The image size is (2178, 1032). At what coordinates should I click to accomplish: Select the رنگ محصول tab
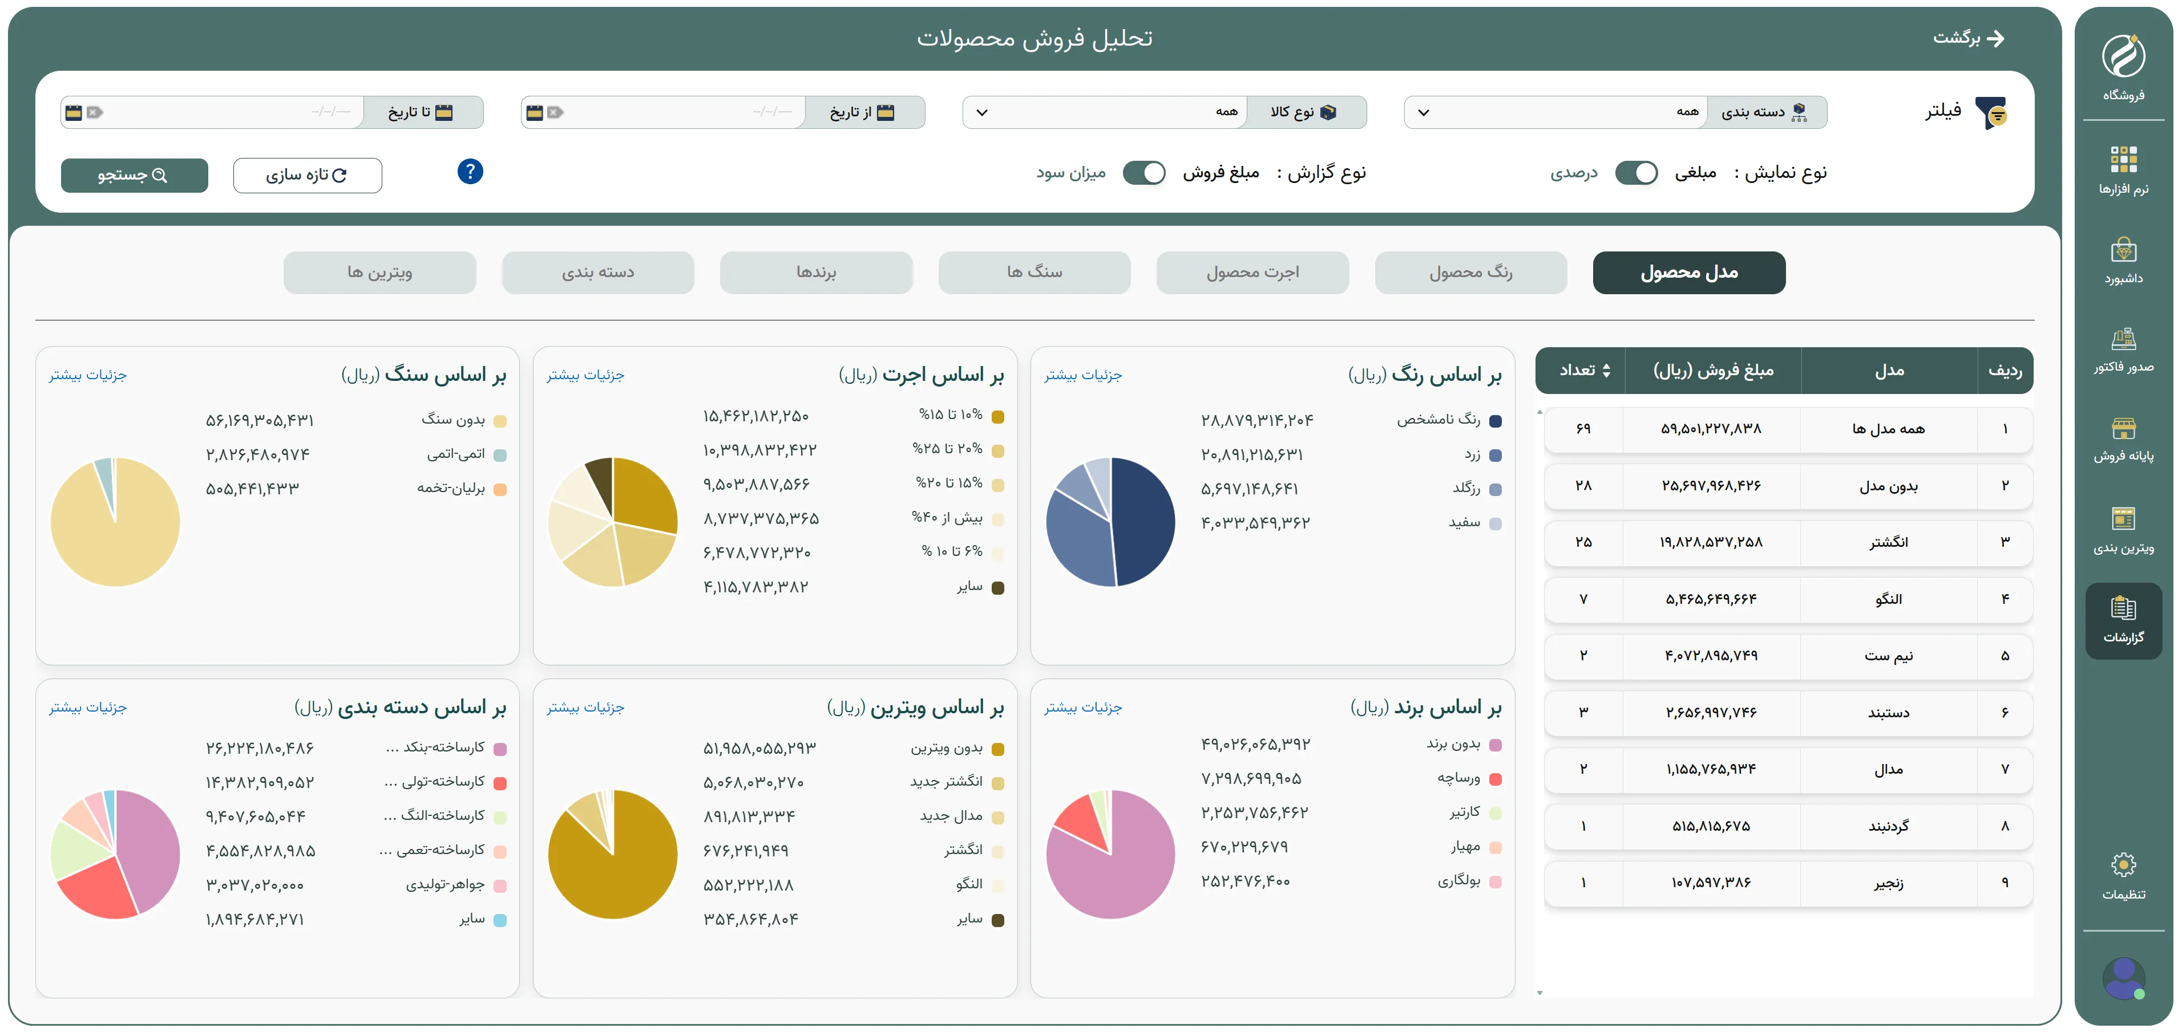point(1471,272)
